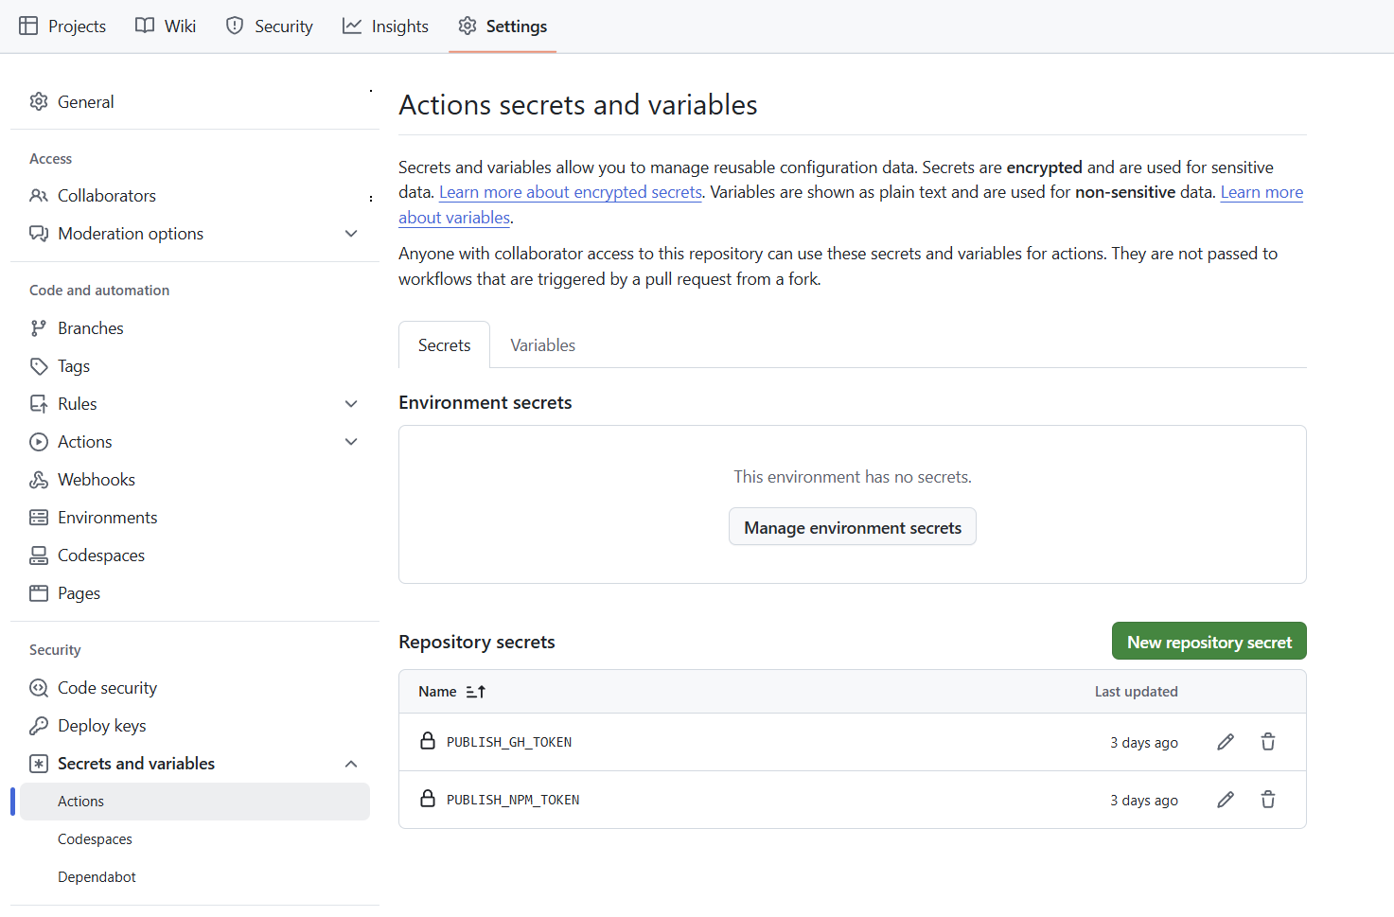Open the Projects tab
Image resolution: width=1394 pixels, height=917 pixels.
(x=62, y=26)
